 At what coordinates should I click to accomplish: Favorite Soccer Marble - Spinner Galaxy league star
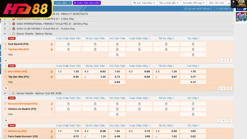[10, 34]
